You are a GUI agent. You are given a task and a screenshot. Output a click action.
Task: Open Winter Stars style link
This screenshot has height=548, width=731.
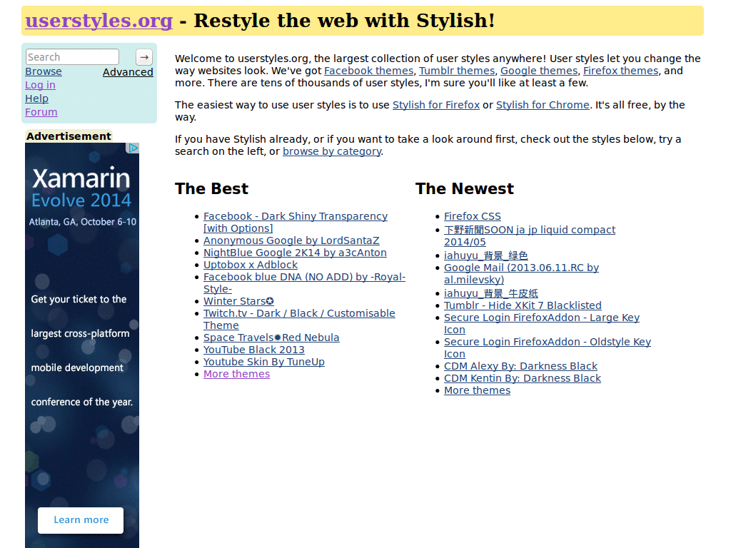tap(238, 301)
